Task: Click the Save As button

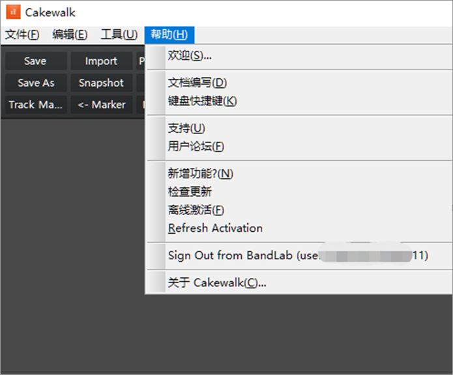Action: [x=36, y=83]
